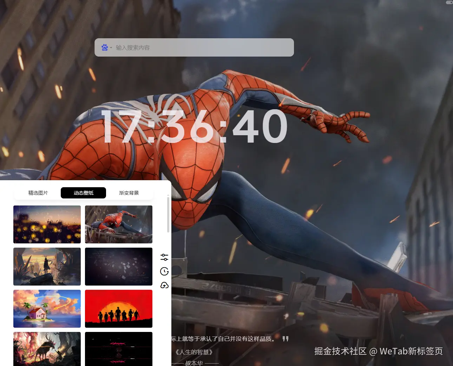Open the 渐变背景 tab
This screenshot has height=366, width=453.
coord(129,193)
